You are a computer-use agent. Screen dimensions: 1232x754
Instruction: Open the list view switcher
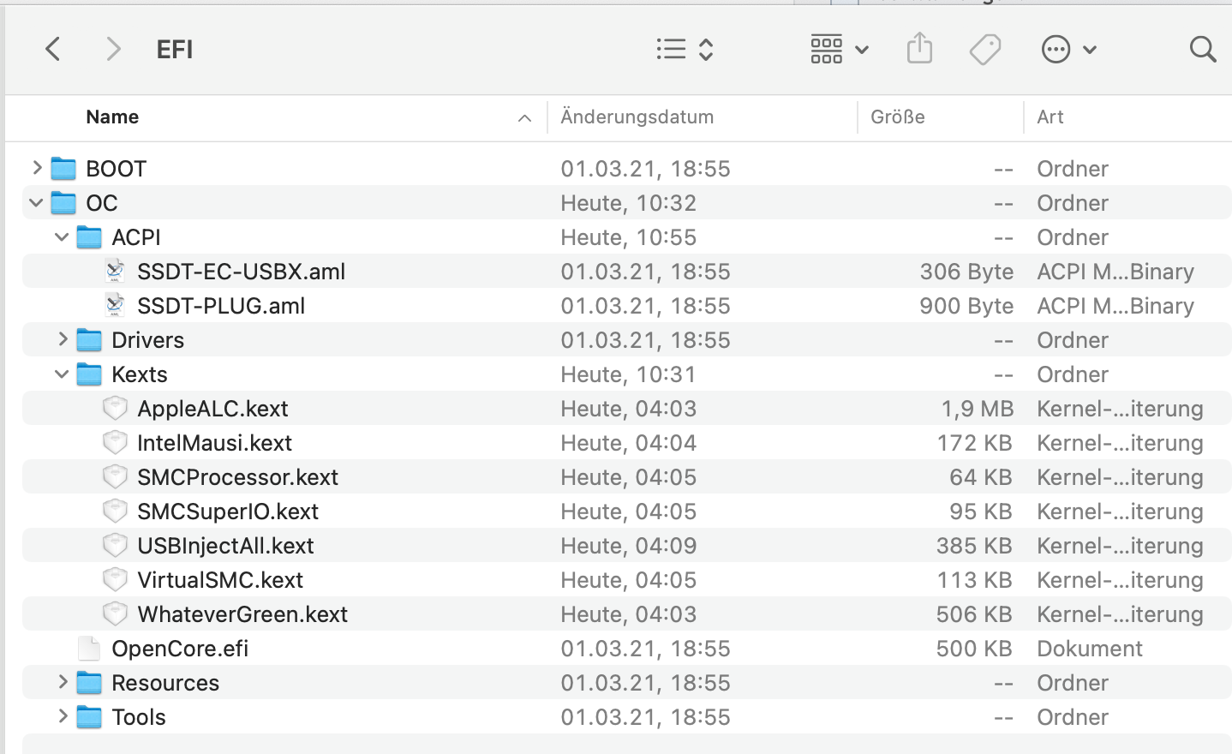684,49
